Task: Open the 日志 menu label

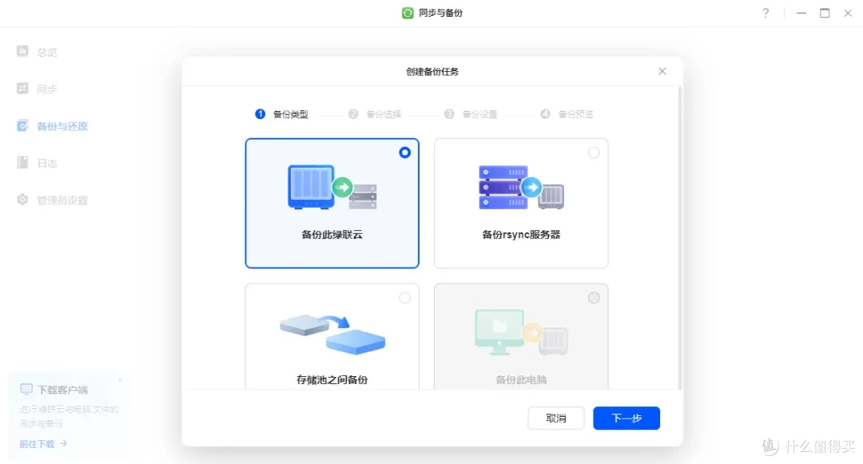Action: click(x=47, y=163)
